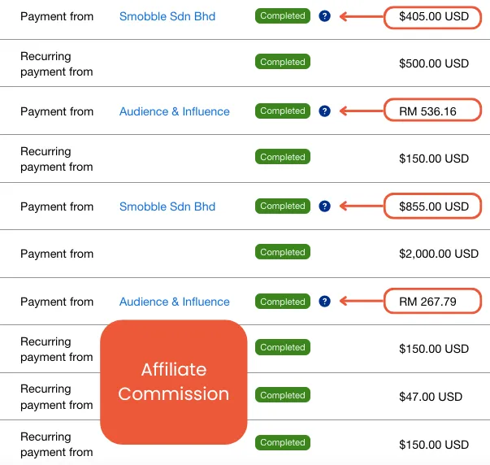This screenshot has width=490, height=465.
Task: Select the RM 536.16 amount
Action: (x=427, y=111)
